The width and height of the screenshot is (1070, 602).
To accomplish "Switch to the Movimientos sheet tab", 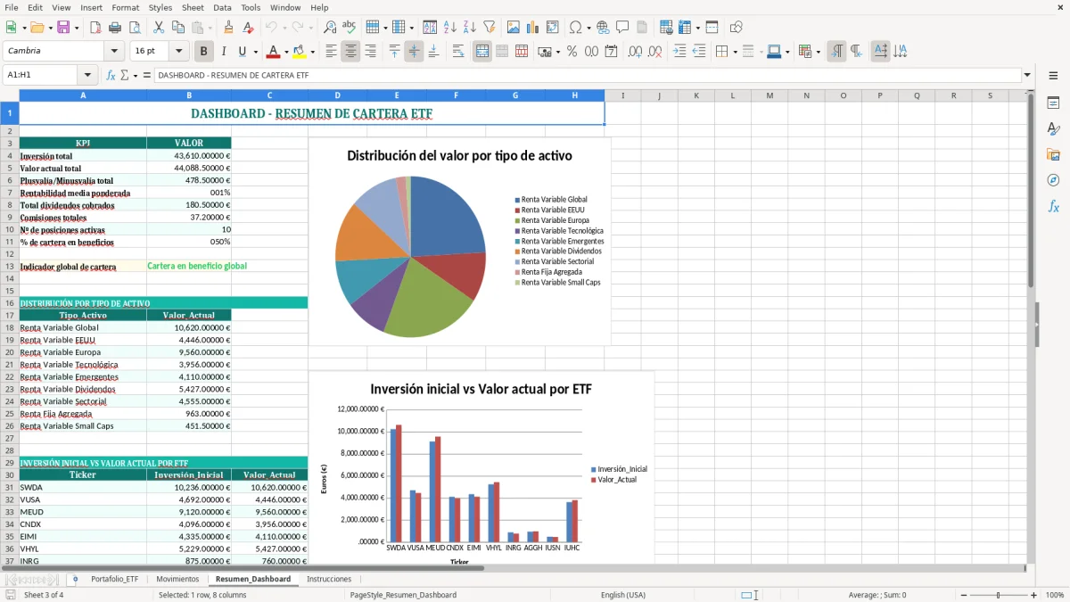I will pyautogui.click(x=177, y=579).
